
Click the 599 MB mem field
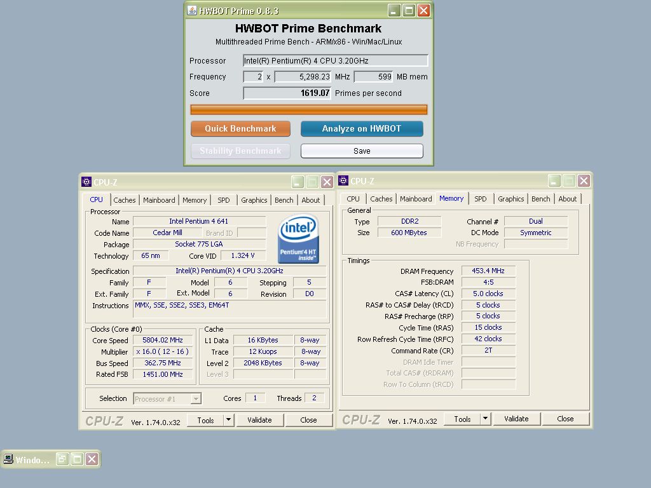point(373,77)
